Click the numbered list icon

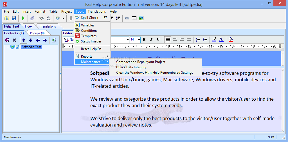coord(198,39)
